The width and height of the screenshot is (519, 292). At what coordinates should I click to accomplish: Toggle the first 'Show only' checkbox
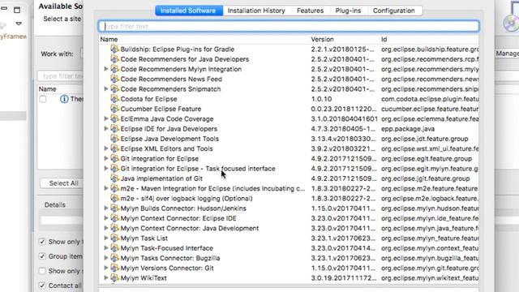[42, 242]
